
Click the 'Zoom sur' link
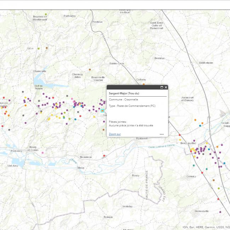click(x=115, y=134)
